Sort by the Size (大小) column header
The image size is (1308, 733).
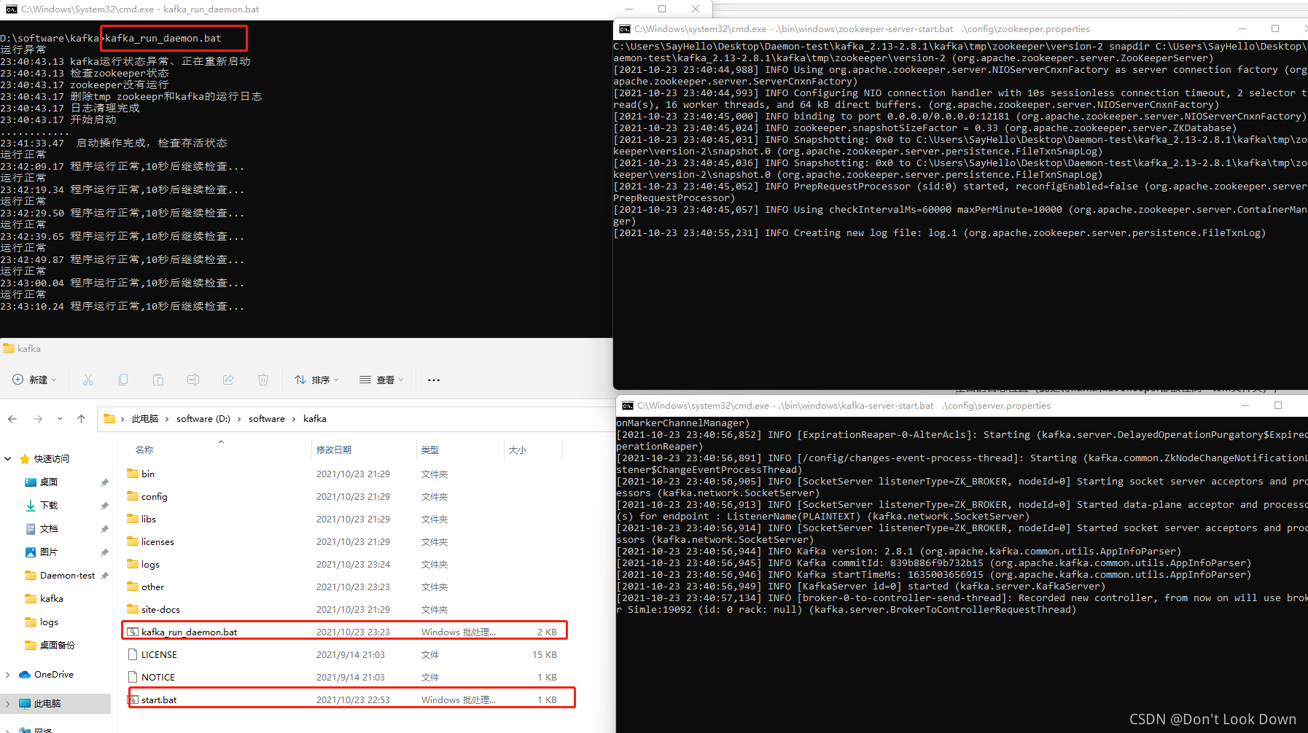(x=518, y=450)
